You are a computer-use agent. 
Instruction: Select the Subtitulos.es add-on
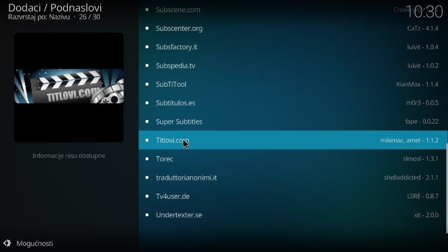click(x=293, y=103)
